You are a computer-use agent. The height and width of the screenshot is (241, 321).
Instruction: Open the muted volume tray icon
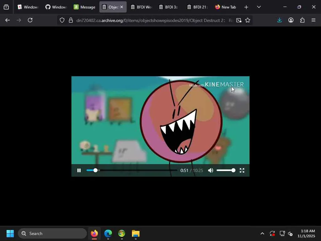tap(290, 233)
